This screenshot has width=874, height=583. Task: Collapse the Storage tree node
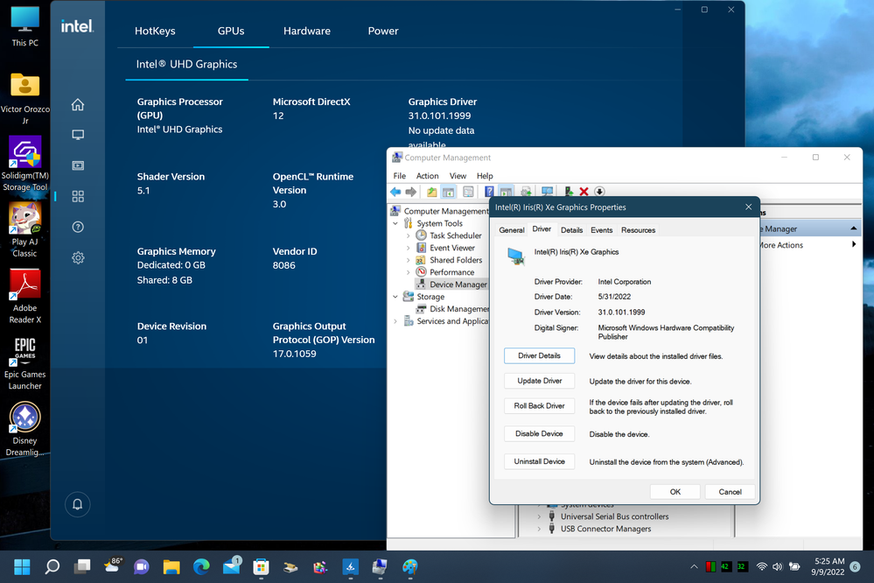click(x=395, y=297)
